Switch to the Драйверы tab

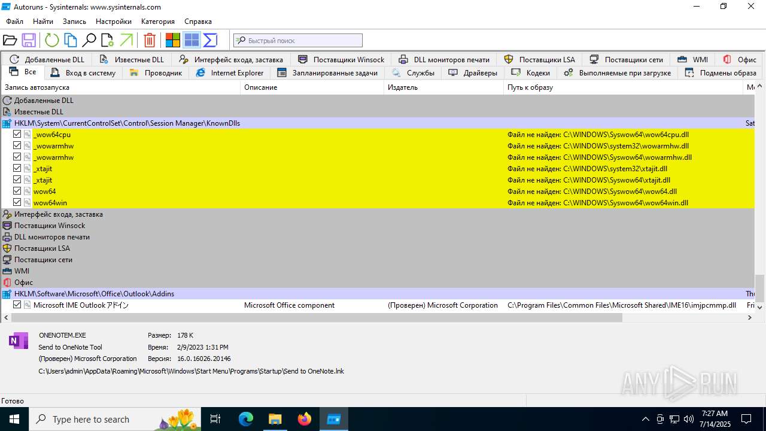pos(473,72)
